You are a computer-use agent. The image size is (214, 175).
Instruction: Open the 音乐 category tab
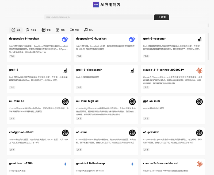(x=88, y=30)
